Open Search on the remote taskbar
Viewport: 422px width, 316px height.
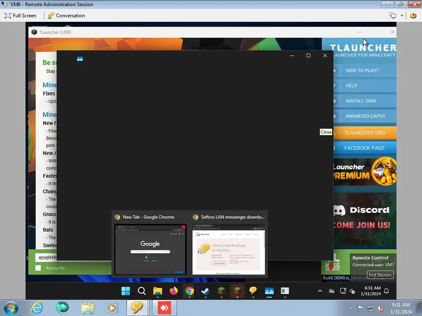142,291
